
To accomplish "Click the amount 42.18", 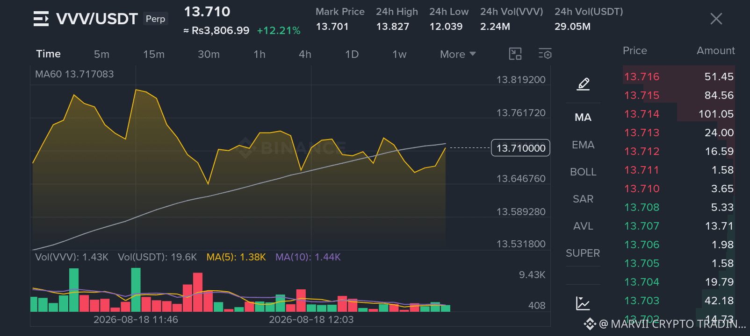I will click(x=719, y=301).
